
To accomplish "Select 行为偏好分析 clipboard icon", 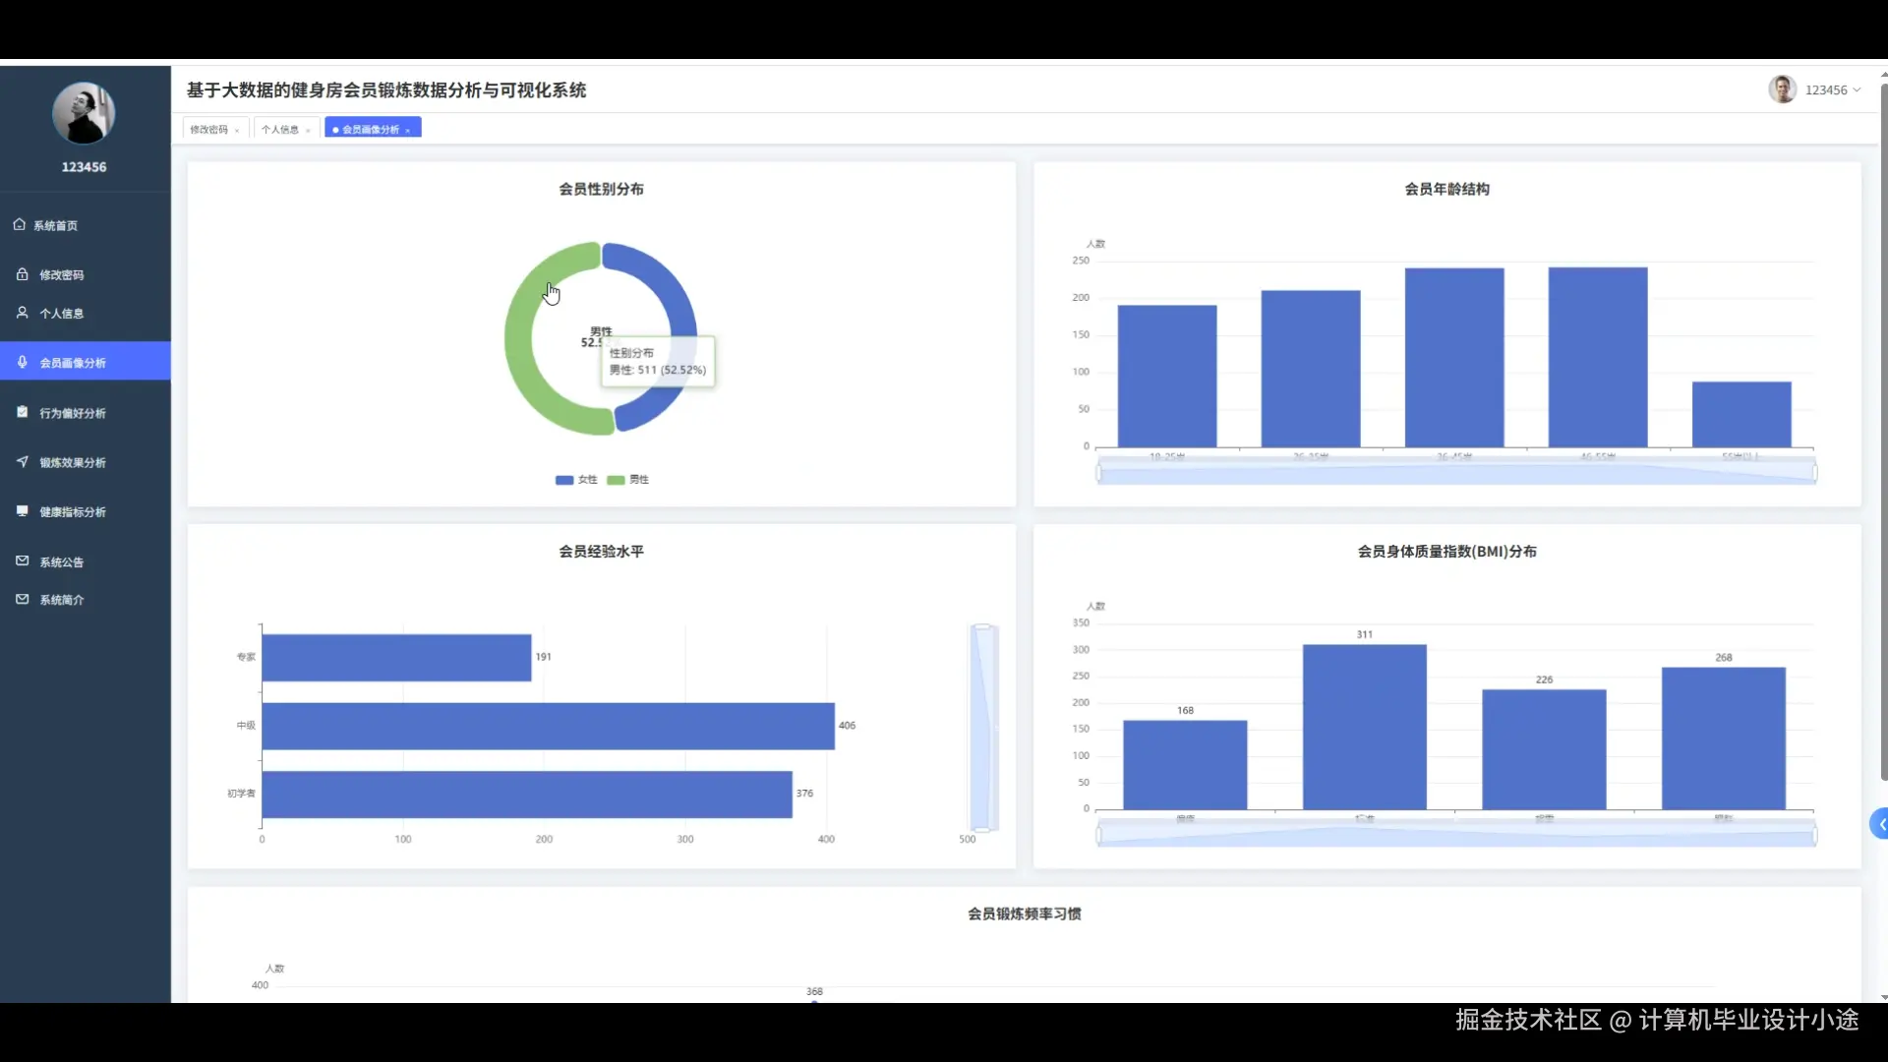I will [22, 413].
